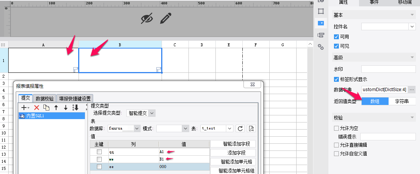Move submit item up with arrow icon
420x174 pixels.
point(56,108)
